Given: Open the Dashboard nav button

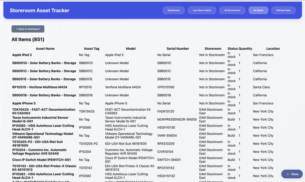Looking at the screenshot, I should click(x=173, y=10).
